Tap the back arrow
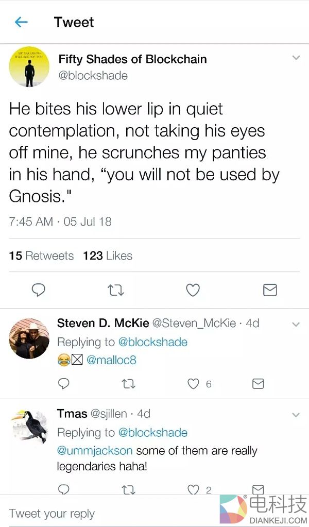Image resolution: width=309 pixels, height=527 pixels. (21, 22)
